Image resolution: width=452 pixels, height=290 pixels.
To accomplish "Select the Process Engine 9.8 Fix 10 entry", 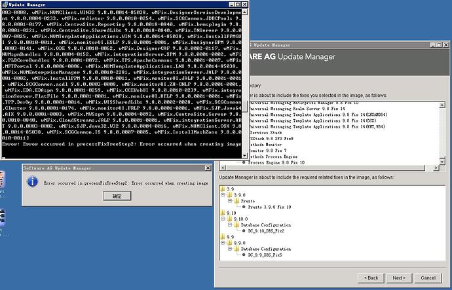I will click(x=276, y=163).
